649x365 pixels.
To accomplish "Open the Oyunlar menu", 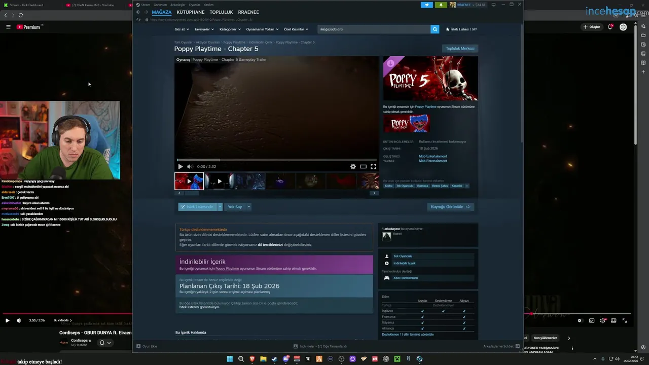I will [x=195, y=5].
